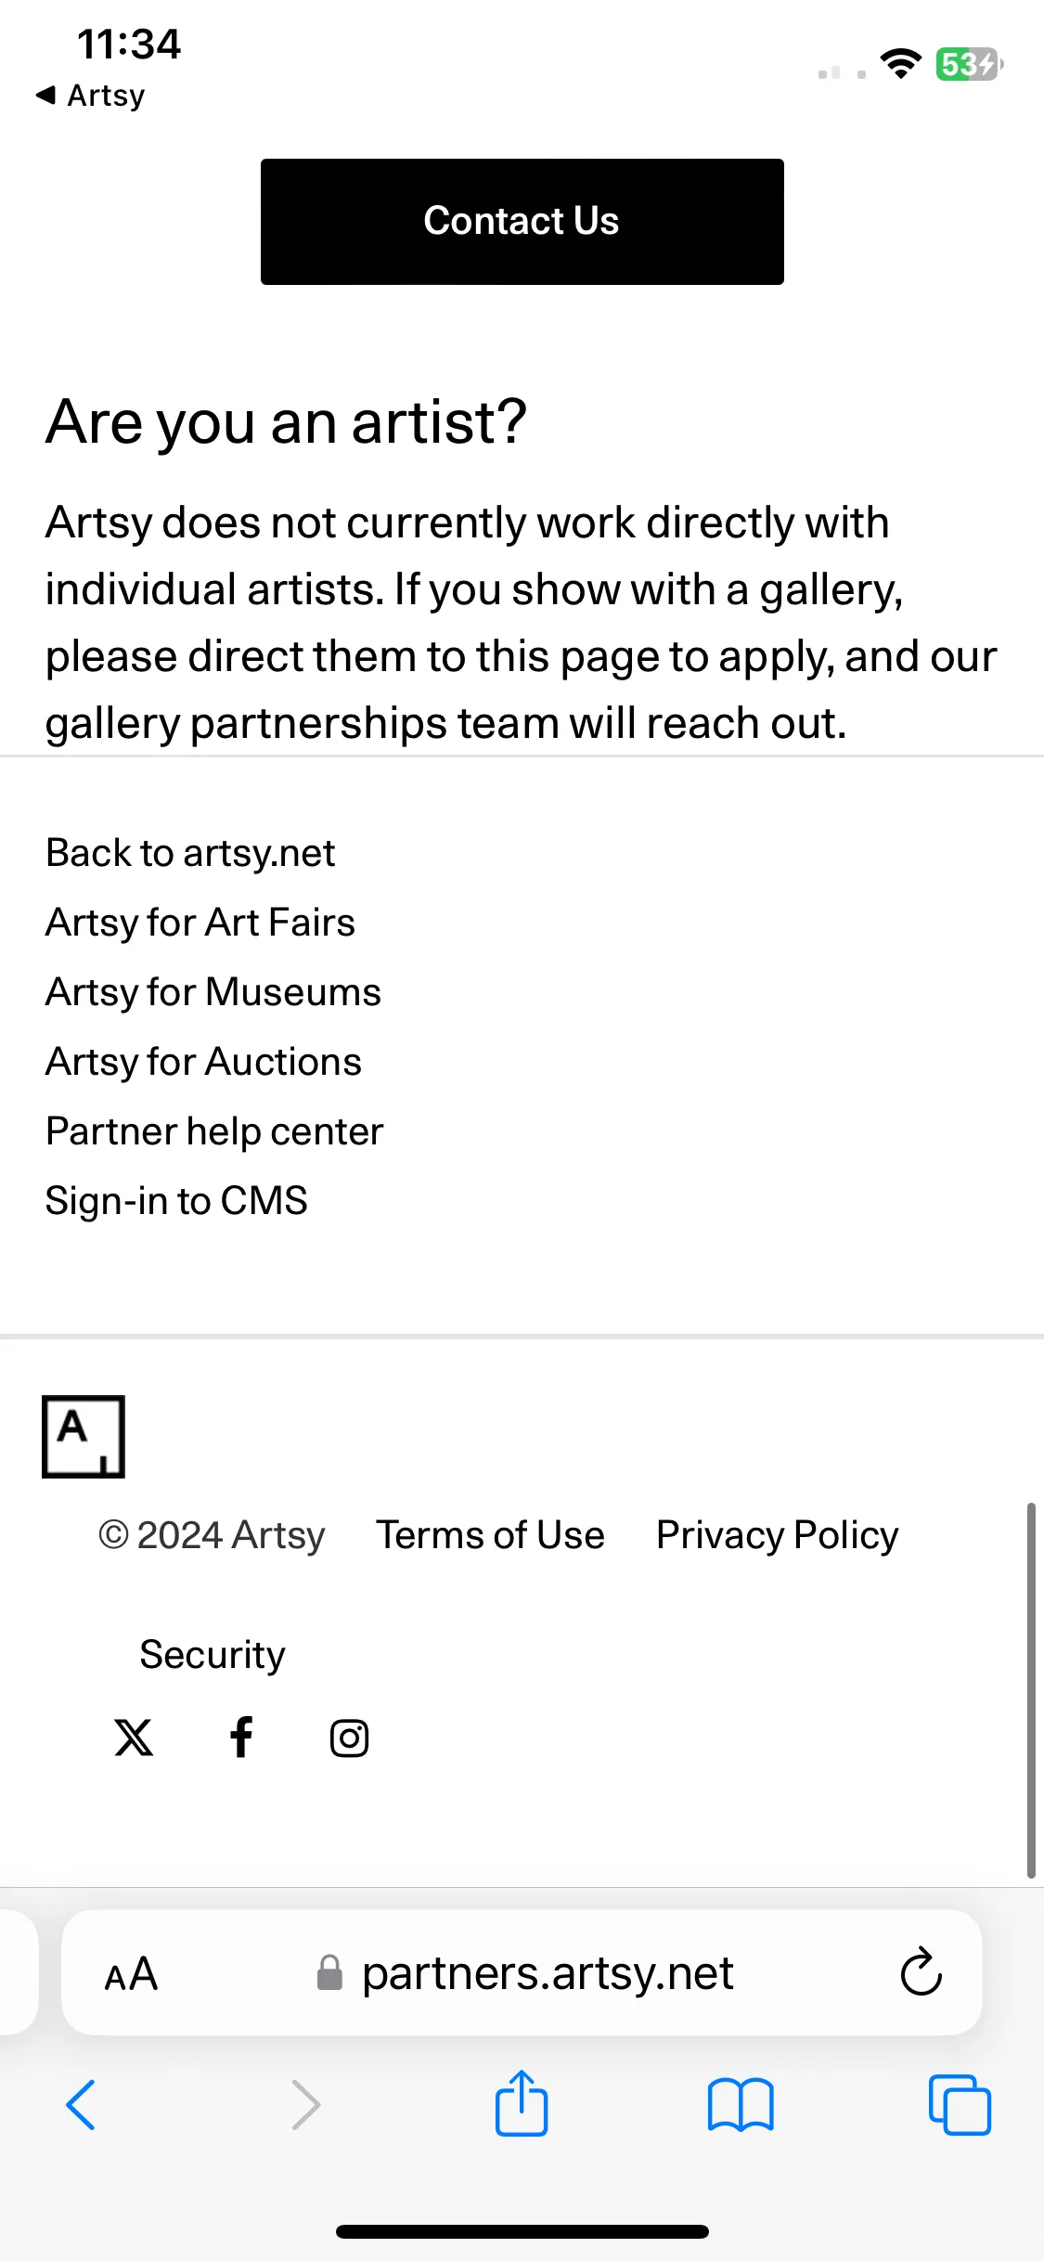Image resolution: width=1044 pixels, height=2261 pixels.
Task: Open the X (Twitter) social icon
Action: tap(134, 1738)
